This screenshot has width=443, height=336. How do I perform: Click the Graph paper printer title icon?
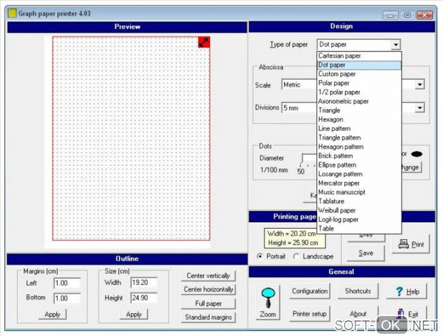point(12,13)
